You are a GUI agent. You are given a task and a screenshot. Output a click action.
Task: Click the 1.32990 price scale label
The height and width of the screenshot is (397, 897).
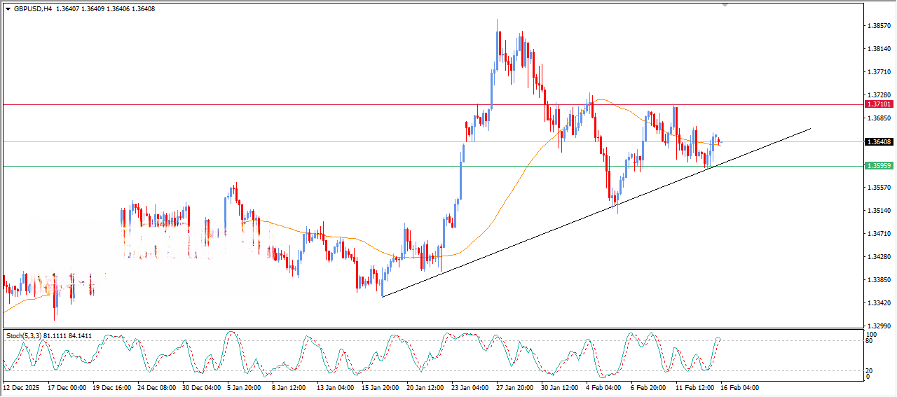pyautogui.click(x=879, y=326)
